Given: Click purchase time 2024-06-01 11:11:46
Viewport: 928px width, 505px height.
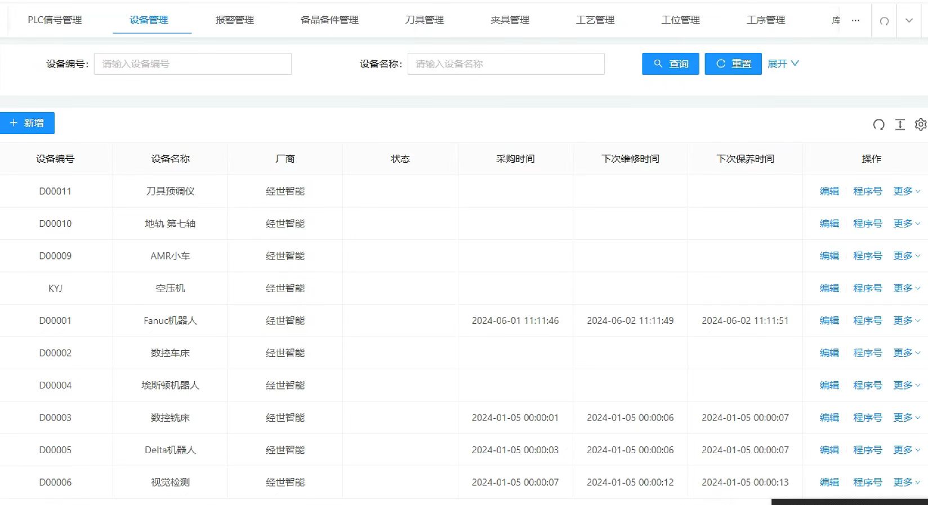Looking at the screenshot, I should pyautogui.click(x=515, y=321).
